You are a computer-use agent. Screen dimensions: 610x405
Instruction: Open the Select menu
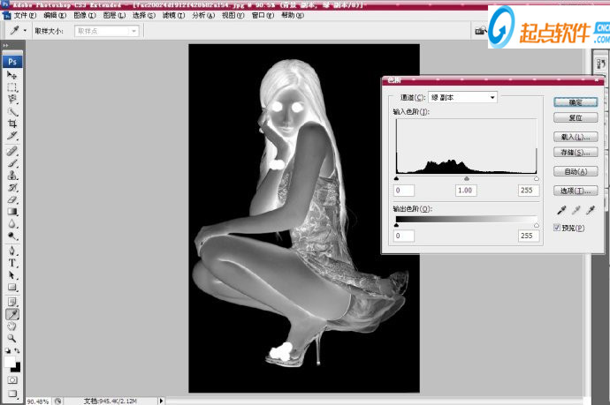coord(143,15)
